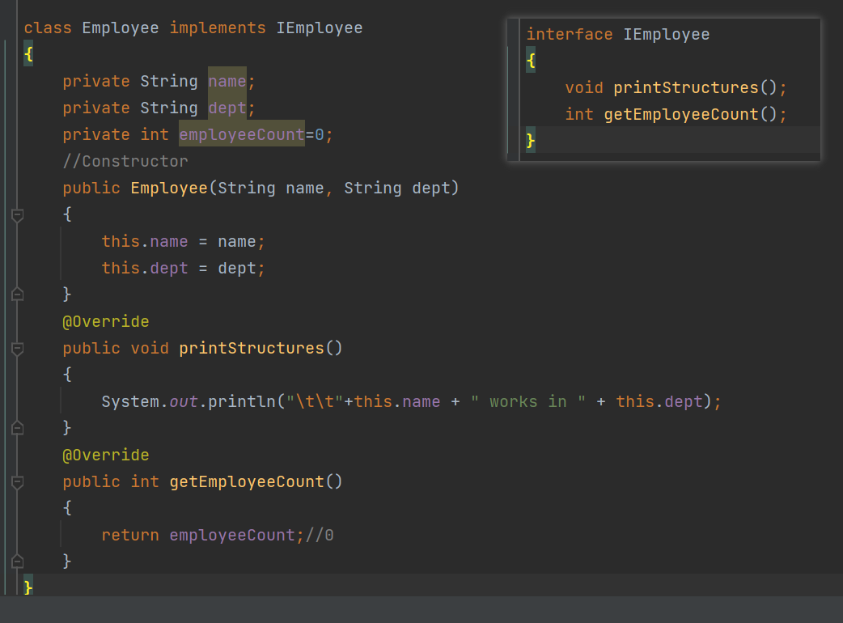Click the 'class' keyword on the first line

[x=48, y=28]
